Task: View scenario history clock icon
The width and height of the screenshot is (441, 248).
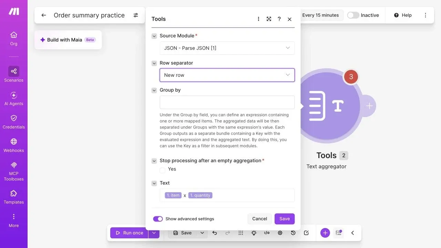Action: coord(293,233)
